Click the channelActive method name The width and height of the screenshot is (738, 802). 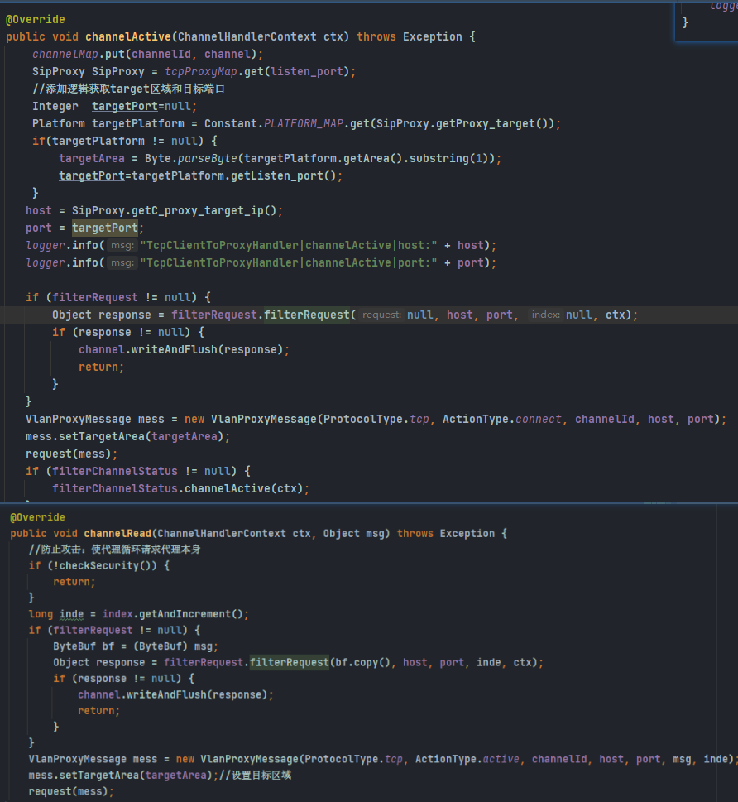coord(128,36)
